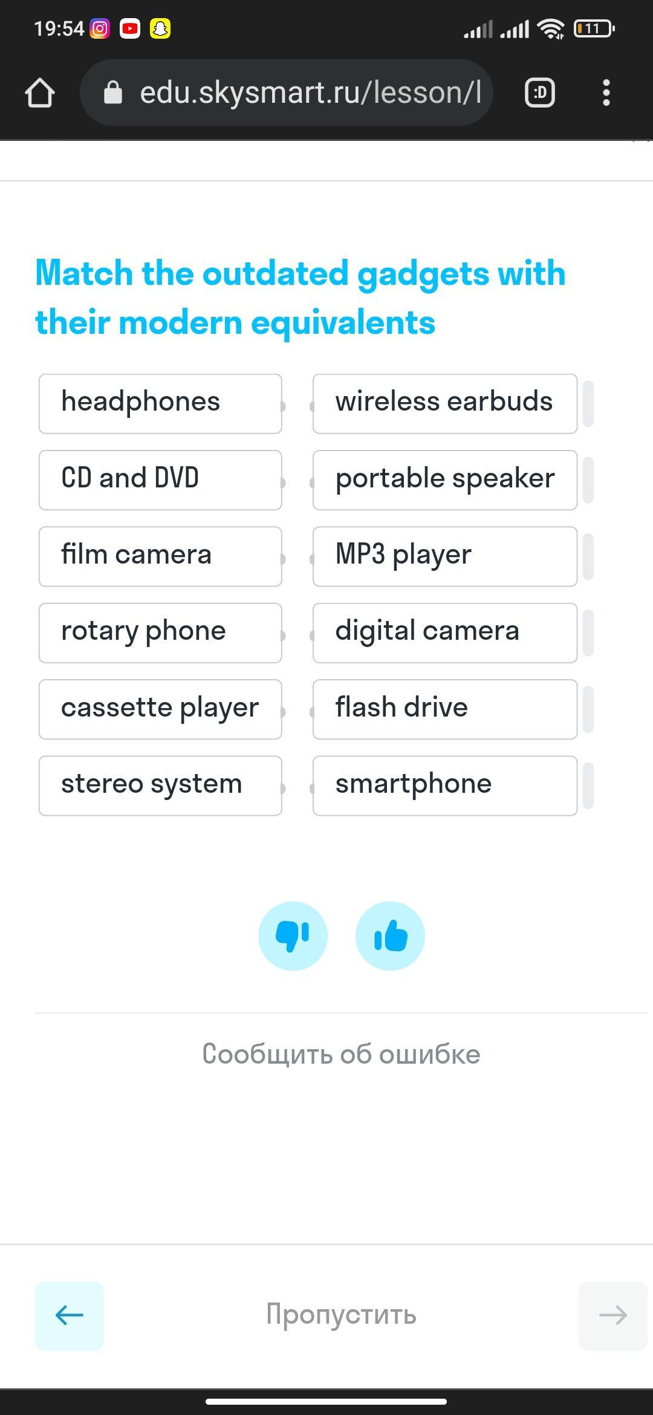The height and width of the screenshot is (1415, 653).
Task: Go forward with the right arrow button
Action: [612, 1315]
